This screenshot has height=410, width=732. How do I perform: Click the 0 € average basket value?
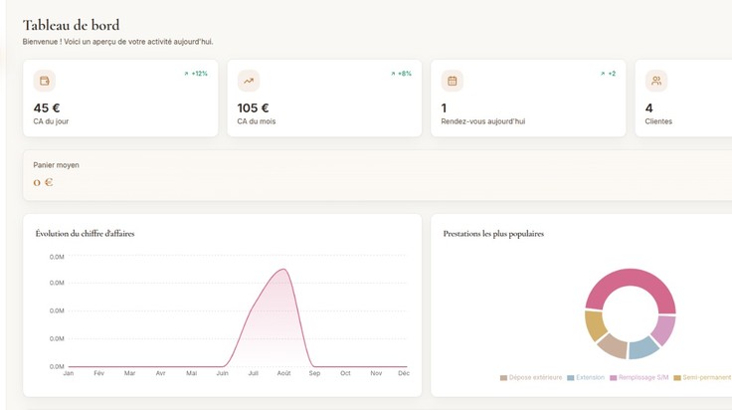[43, 182]
